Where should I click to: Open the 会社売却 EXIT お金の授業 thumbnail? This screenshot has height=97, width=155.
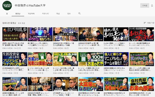[x=141, y=84]
